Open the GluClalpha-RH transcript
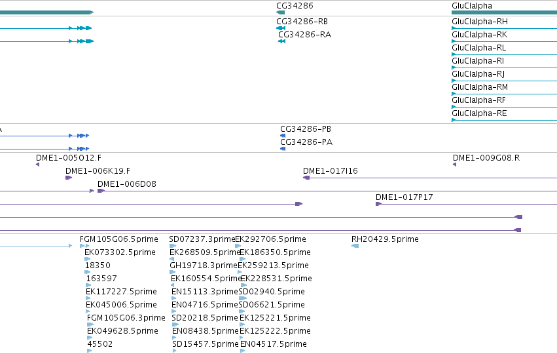The image size is (557, 354). pyautogui.click(x=480, y=22)
